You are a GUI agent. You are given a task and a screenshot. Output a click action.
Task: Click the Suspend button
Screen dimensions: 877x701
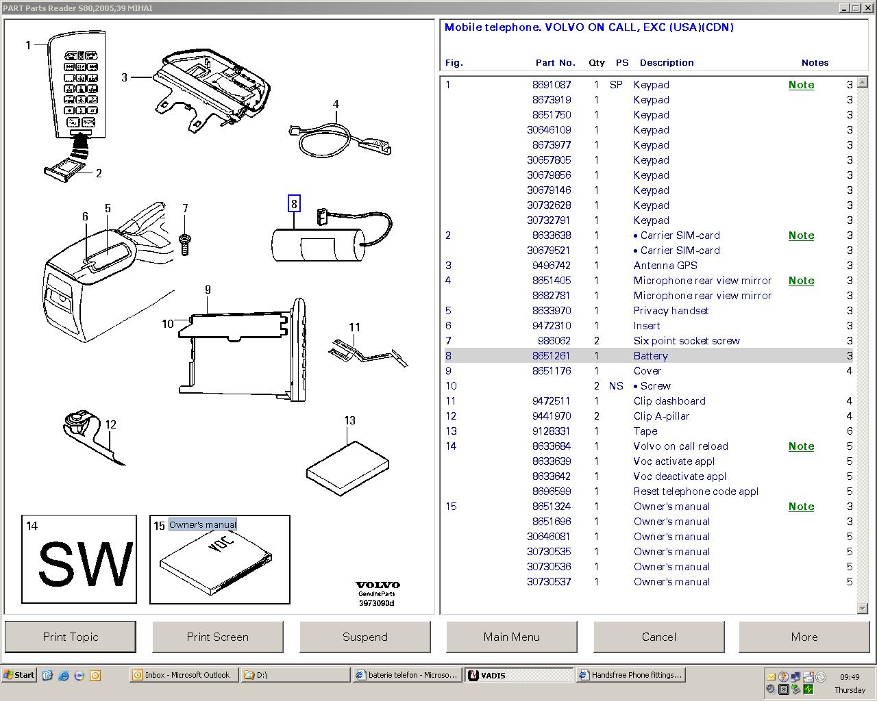(x=365, y=637)
